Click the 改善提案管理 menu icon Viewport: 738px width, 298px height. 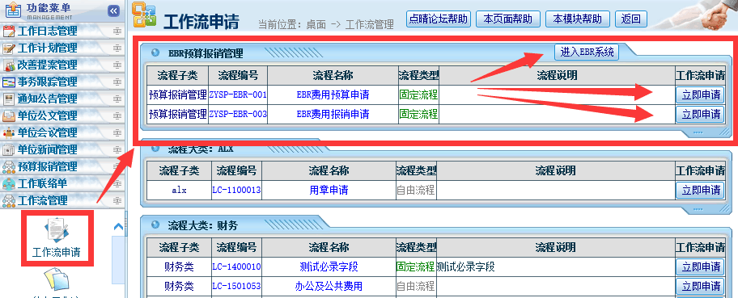click(x=9, y=65)
